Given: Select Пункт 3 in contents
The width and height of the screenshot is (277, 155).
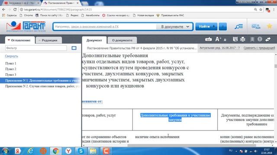Looking at the screenshot, I should [10, 74].
